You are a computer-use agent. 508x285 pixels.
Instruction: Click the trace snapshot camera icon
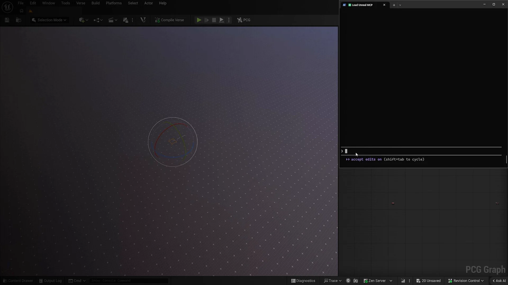[356, 281]
